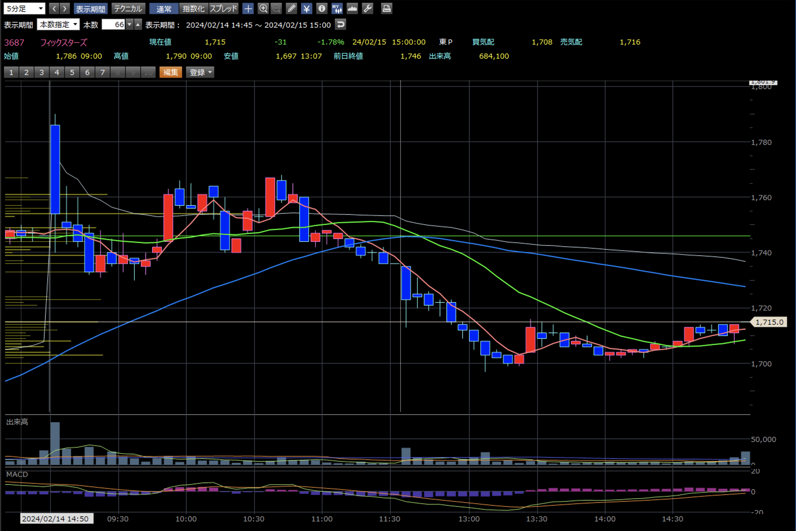This screenshot has width=796, height=531.
Task: Expand the 登録 dropdown button
Action: 200,72
